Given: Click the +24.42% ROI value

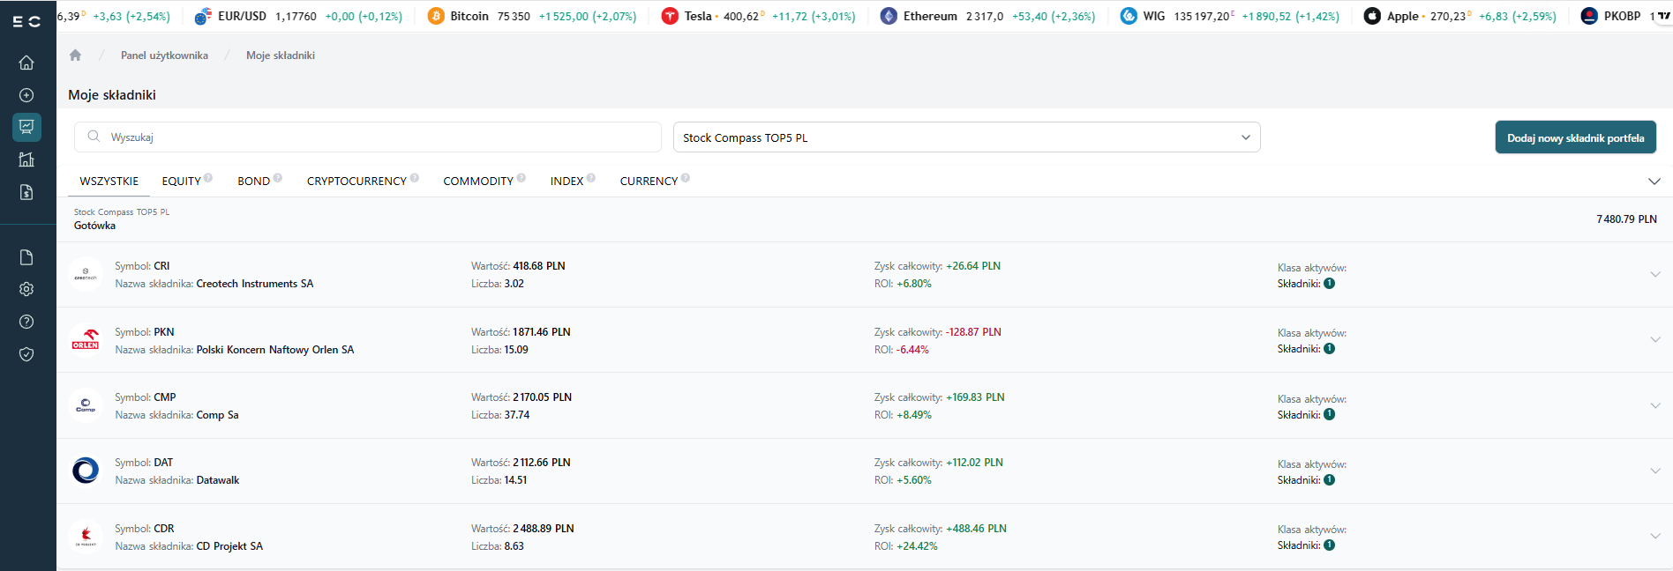Looking at the screenshot, I should click(x=917, y=546).
